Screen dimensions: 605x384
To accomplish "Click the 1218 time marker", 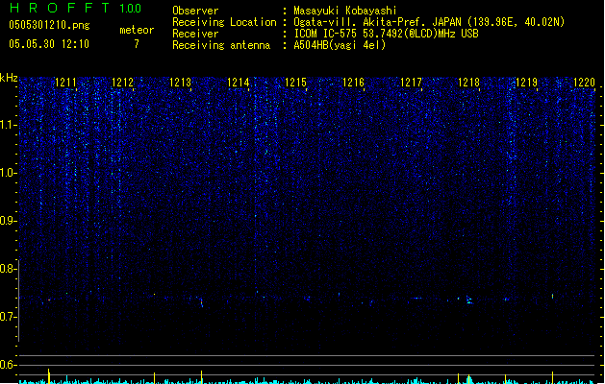I will [468, 83].
